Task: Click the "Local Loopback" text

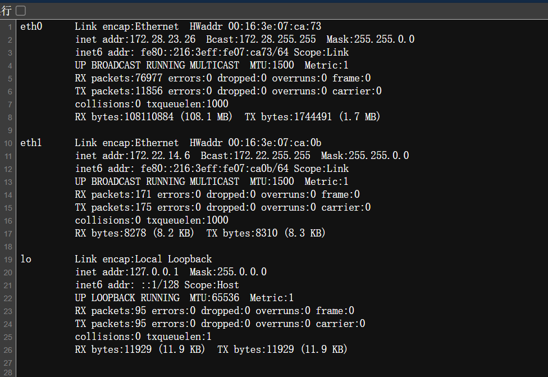Action: point(173,259)
